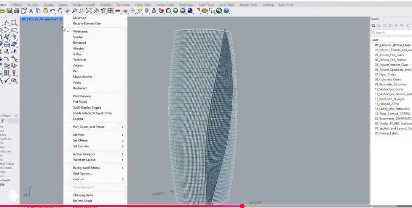This screenshot has width=412, height=208.
Task: Choose Maximize from viewport menu
Action: click(79, 18)
